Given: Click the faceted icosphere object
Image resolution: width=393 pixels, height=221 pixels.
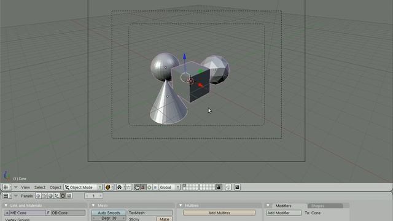Looking at the screenshot, I should click(217, 69).
